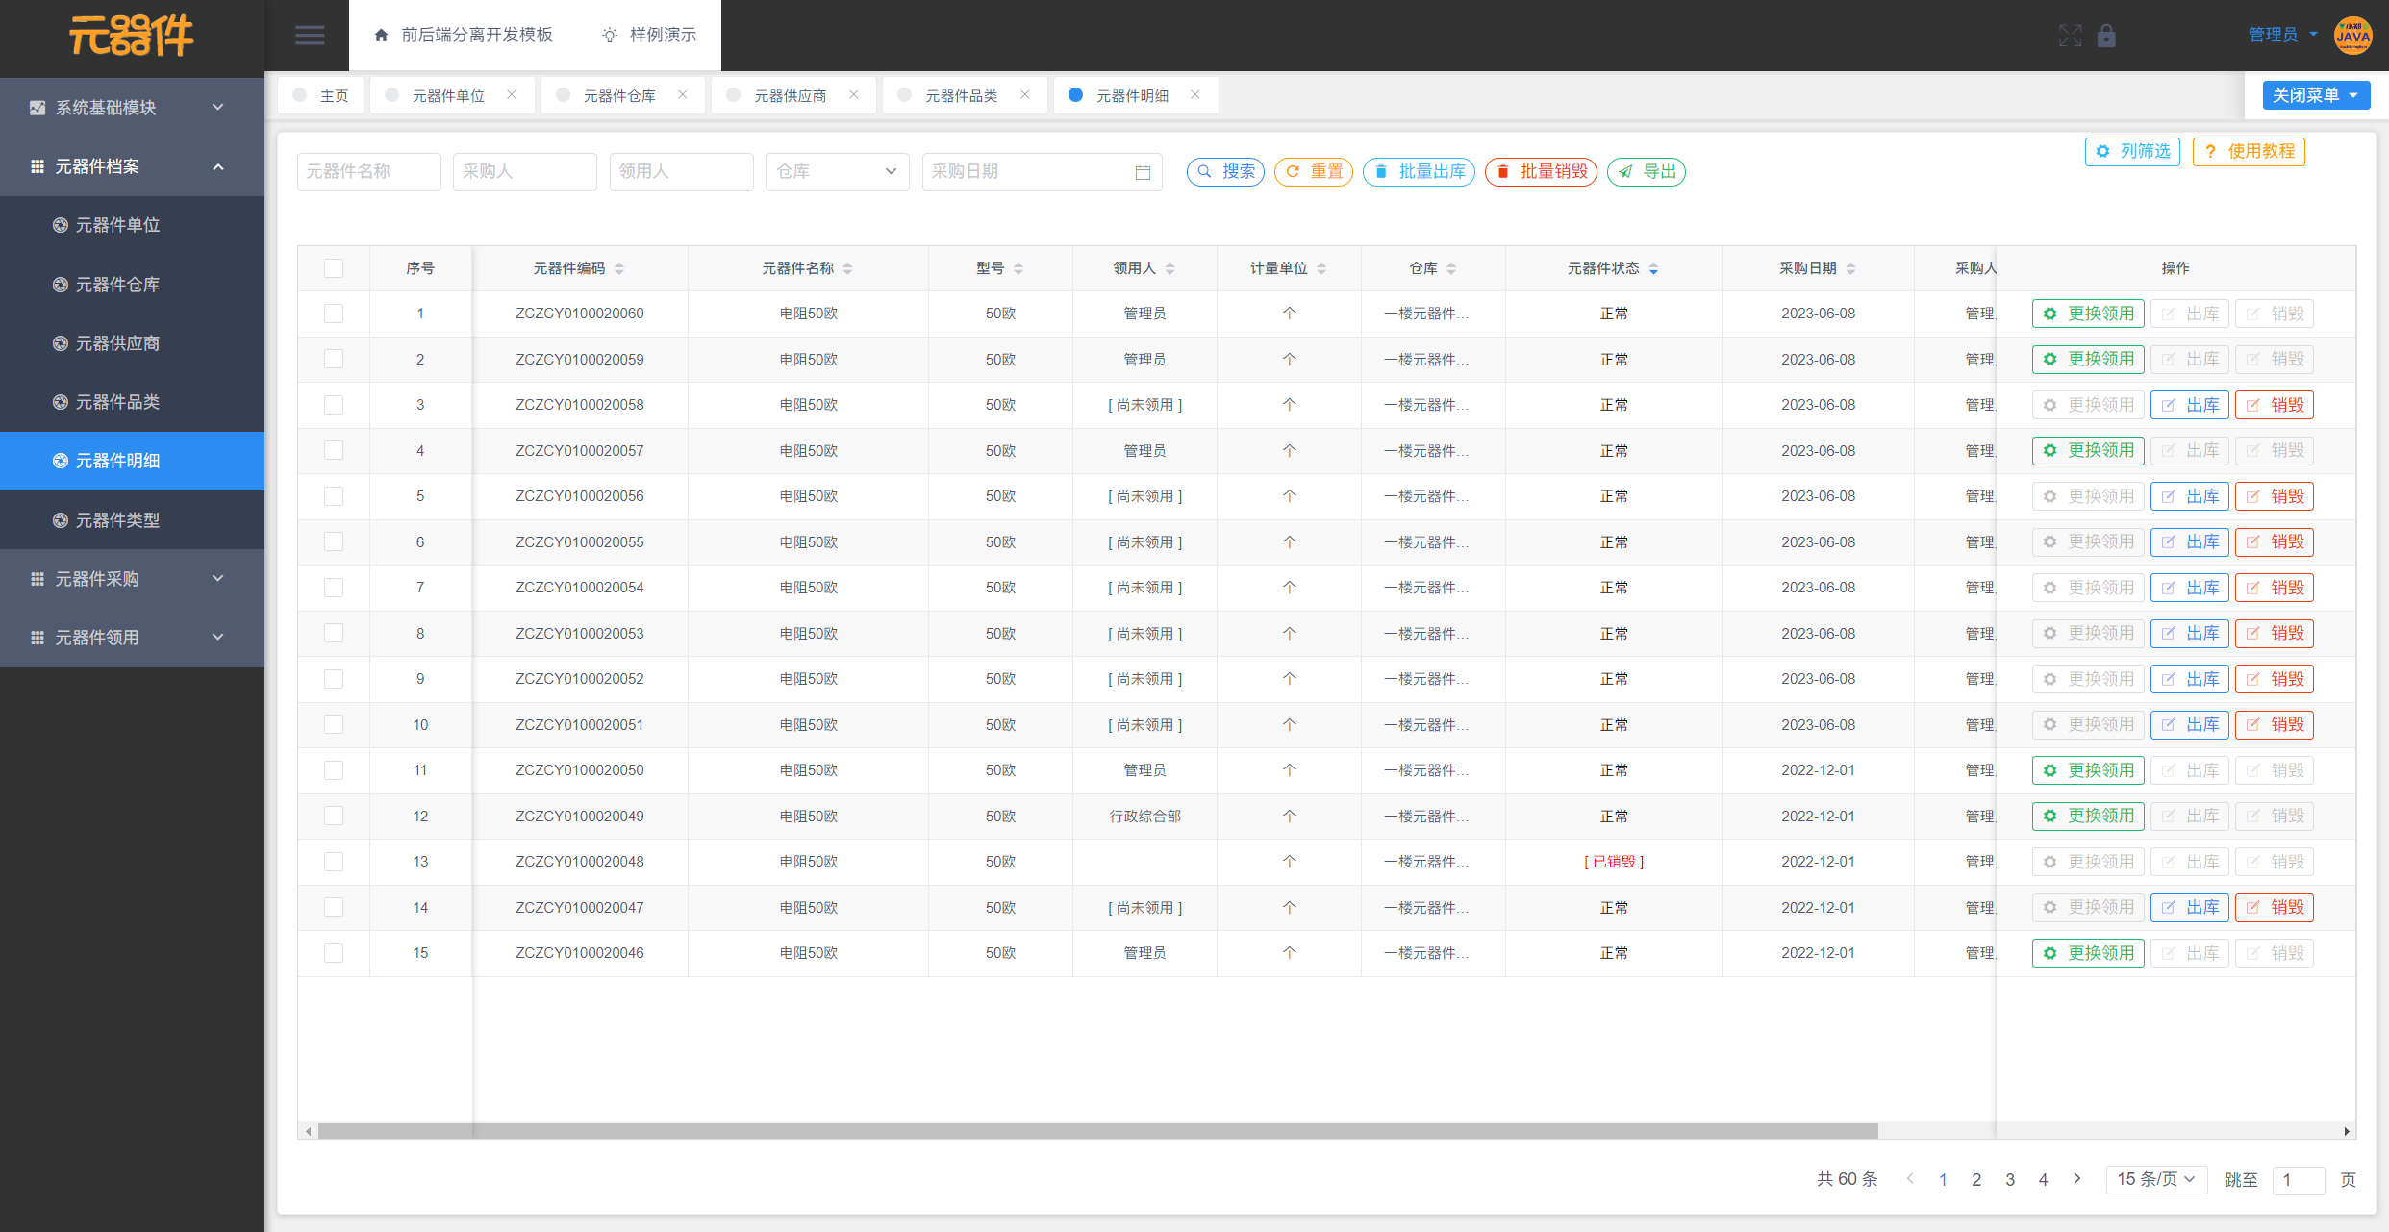Toggle the select-all header checkbox

(334, 268)
